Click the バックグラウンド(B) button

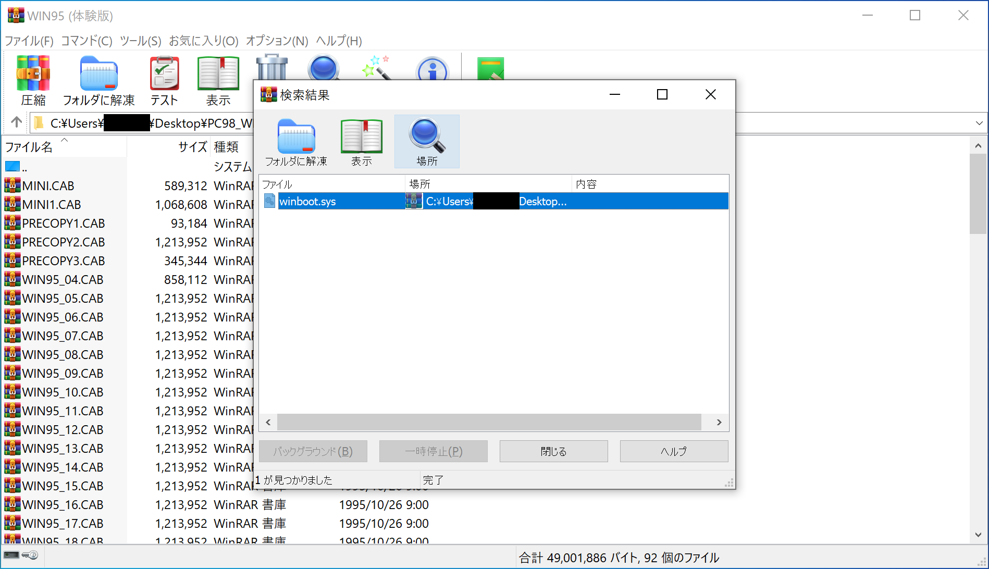[313, 451]
